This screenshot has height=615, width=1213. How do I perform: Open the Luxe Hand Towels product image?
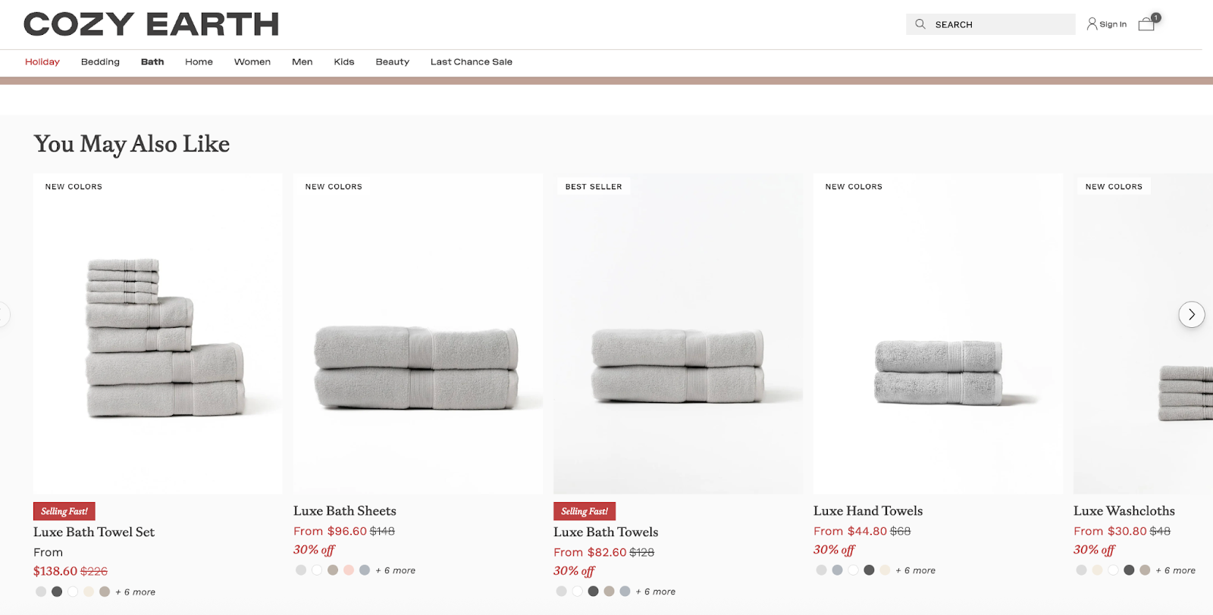click(938, 334)
